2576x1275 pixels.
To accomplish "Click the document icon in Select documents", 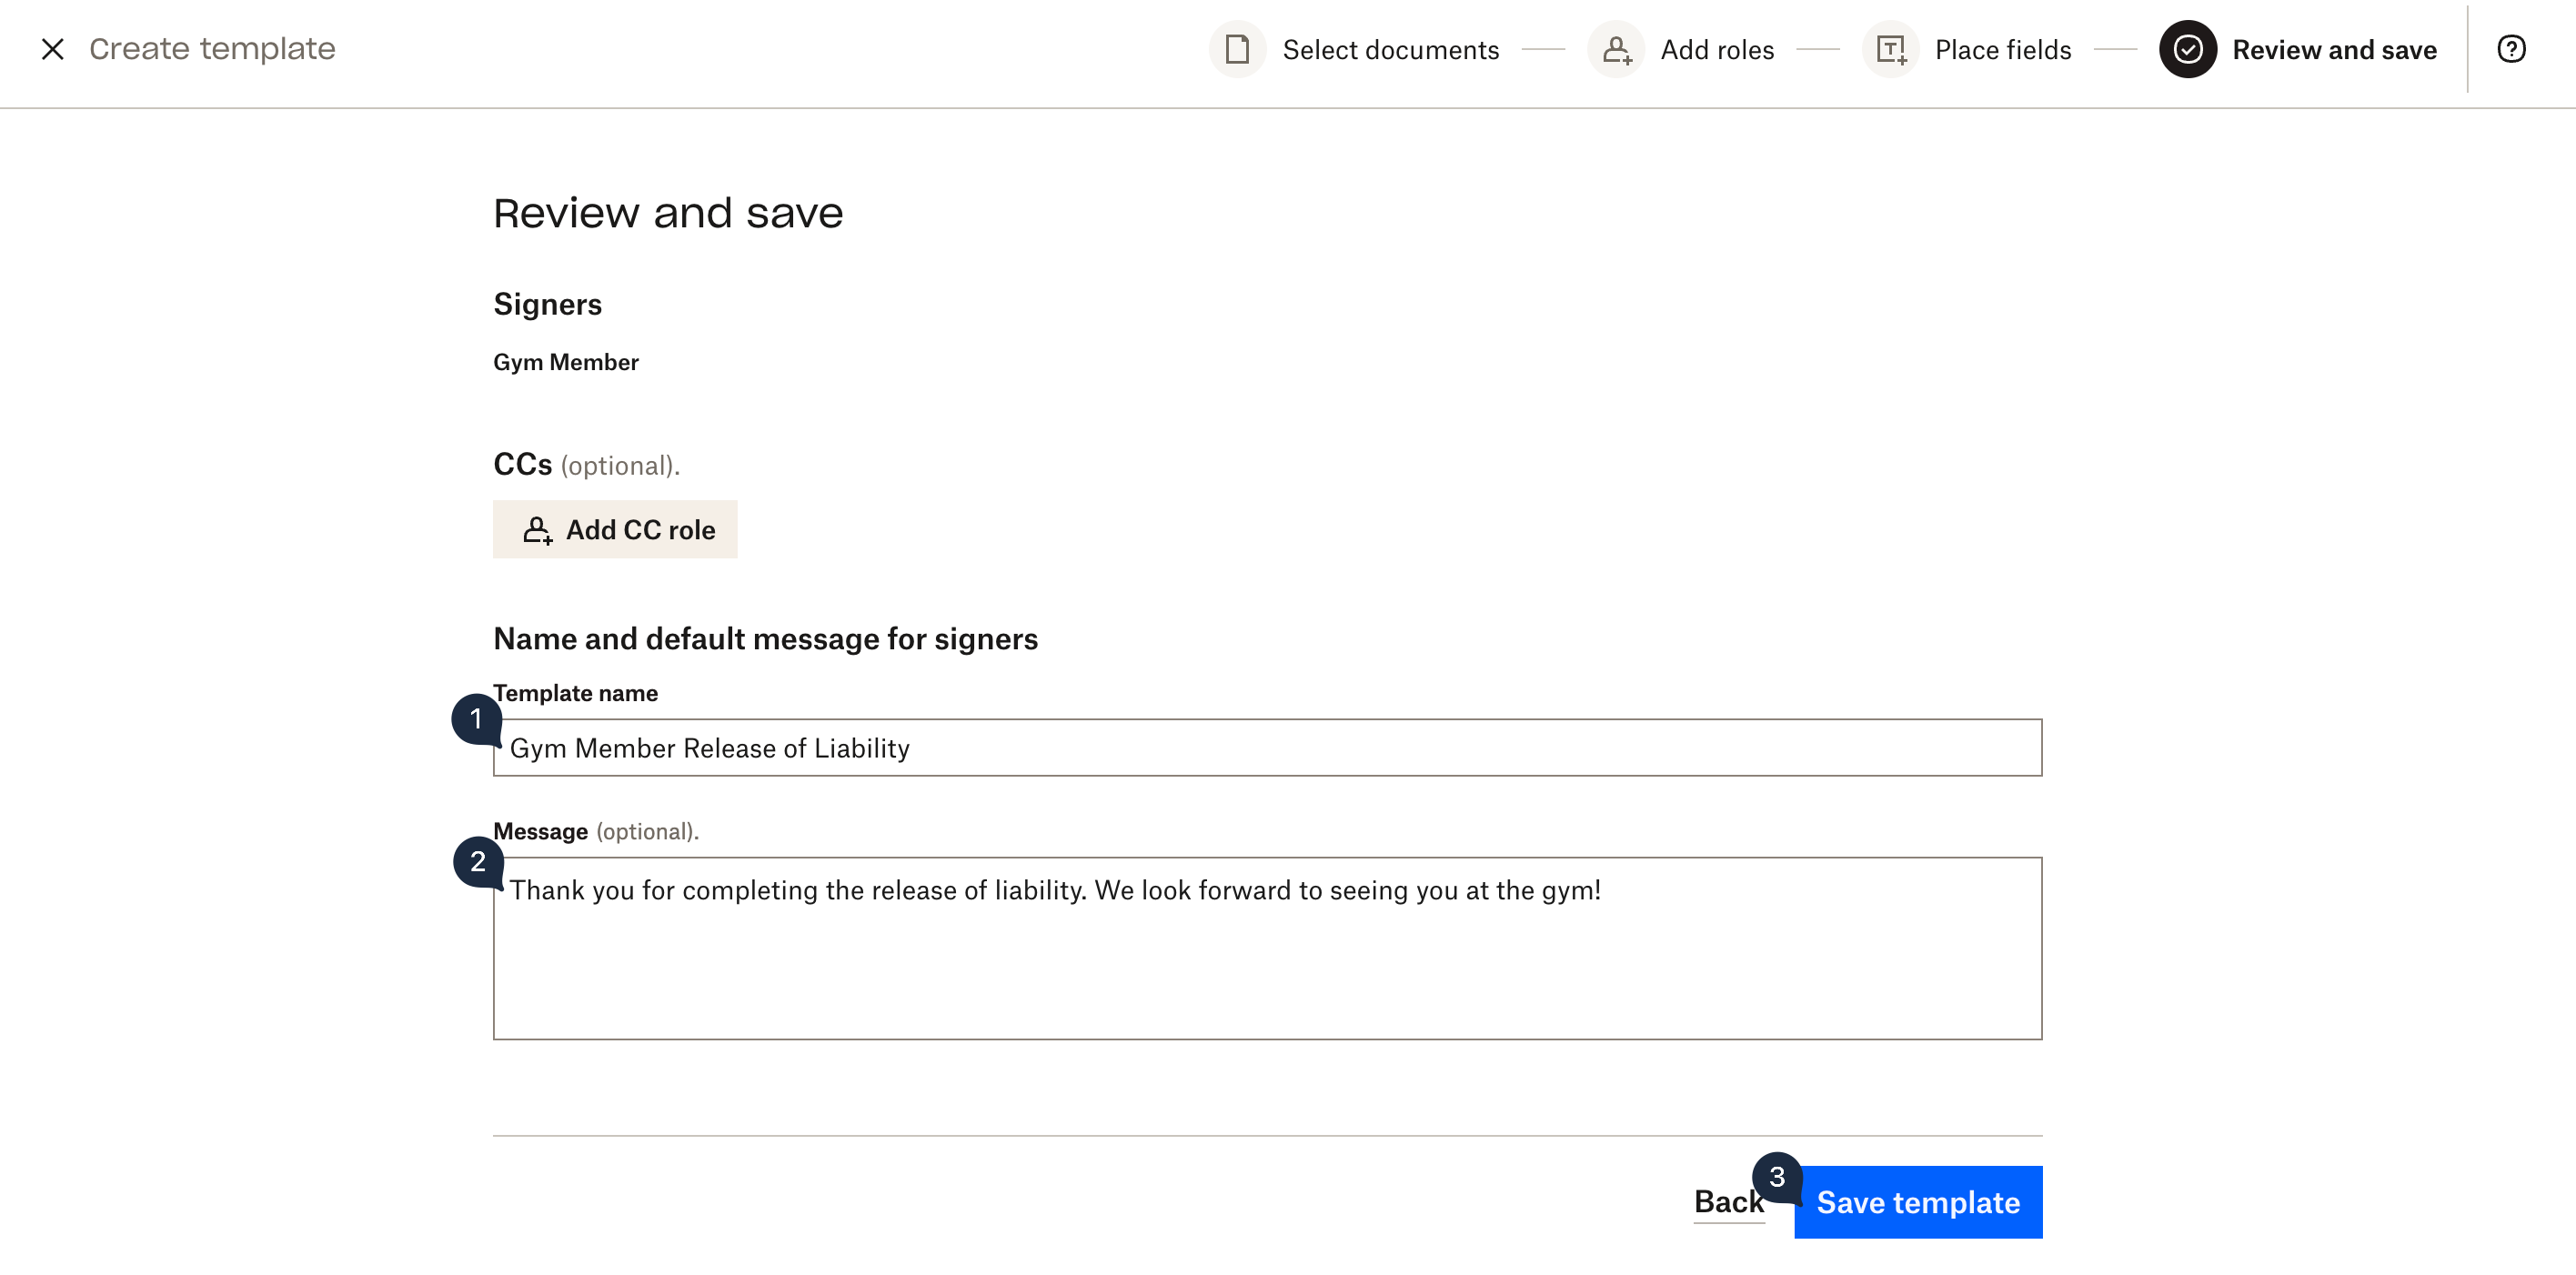I will pos(1237,49).
